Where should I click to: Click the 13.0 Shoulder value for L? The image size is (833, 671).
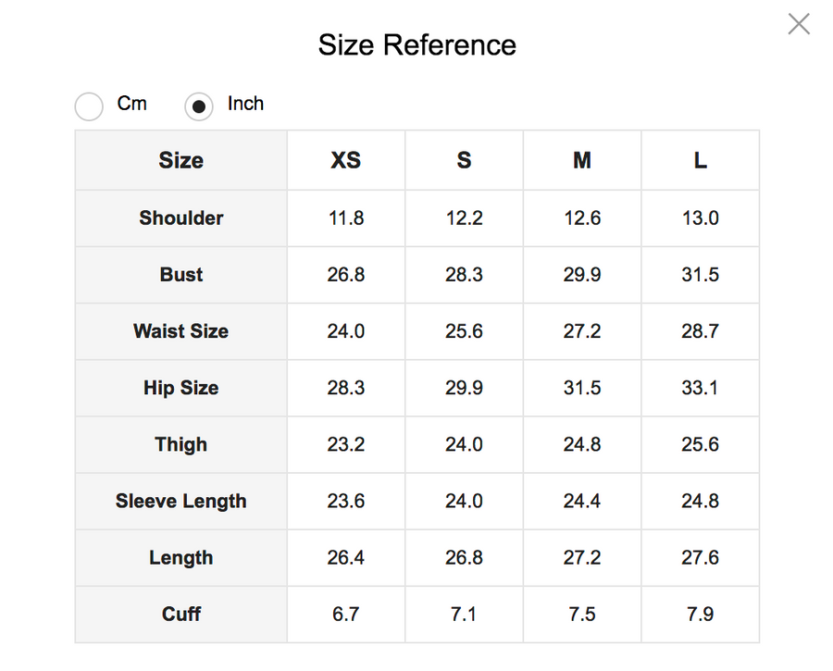[x=701, y=218]
